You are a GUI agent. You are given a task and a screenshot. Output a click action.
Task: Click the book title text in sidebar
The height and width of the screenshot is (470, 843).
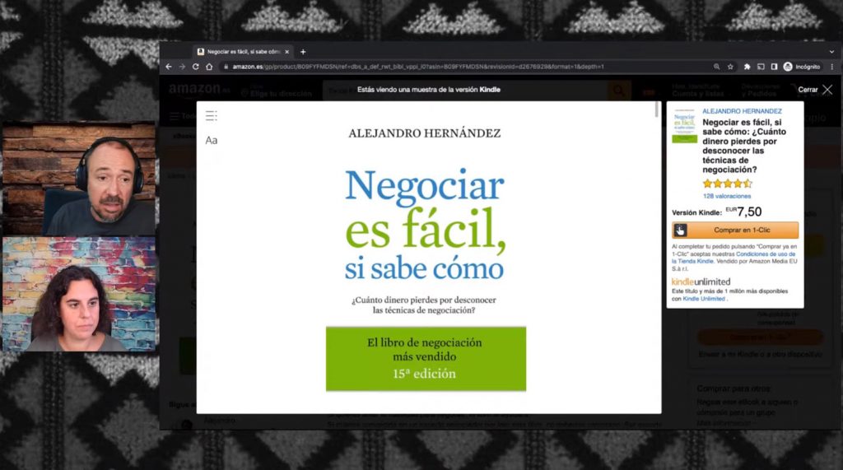click(744, 146)
